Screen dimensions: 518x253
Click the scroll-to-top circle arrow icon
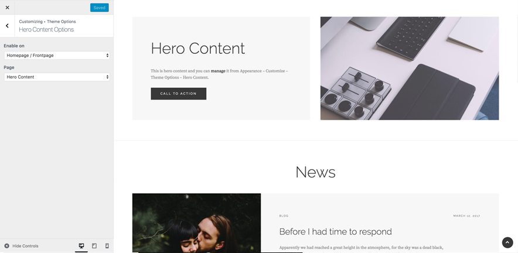pyautogui.click(x=507, y=242)
